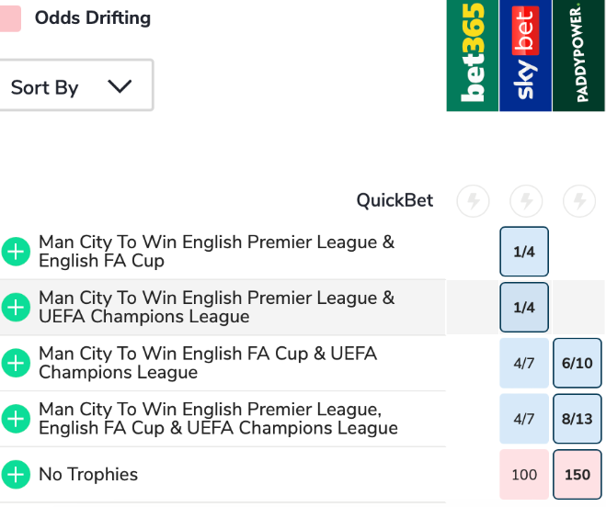The width and height of the screenshot is (606, 507).
Task: Open the No Trophies market label
Action: (88, 475)
